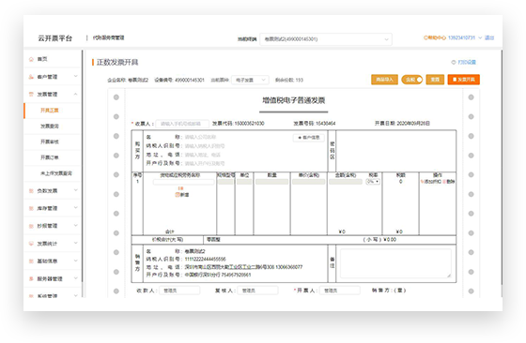The width and height of the screenshot is (526, 343).
Task: Select 开票订单 in the sidebar
Action: pos(50,157)
